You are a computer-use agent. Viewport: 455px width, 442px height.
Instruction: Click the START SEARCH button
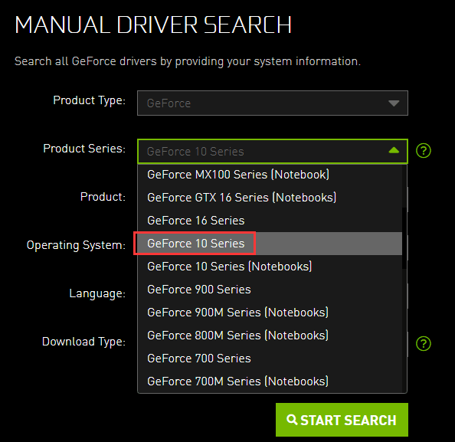(342, 420)
